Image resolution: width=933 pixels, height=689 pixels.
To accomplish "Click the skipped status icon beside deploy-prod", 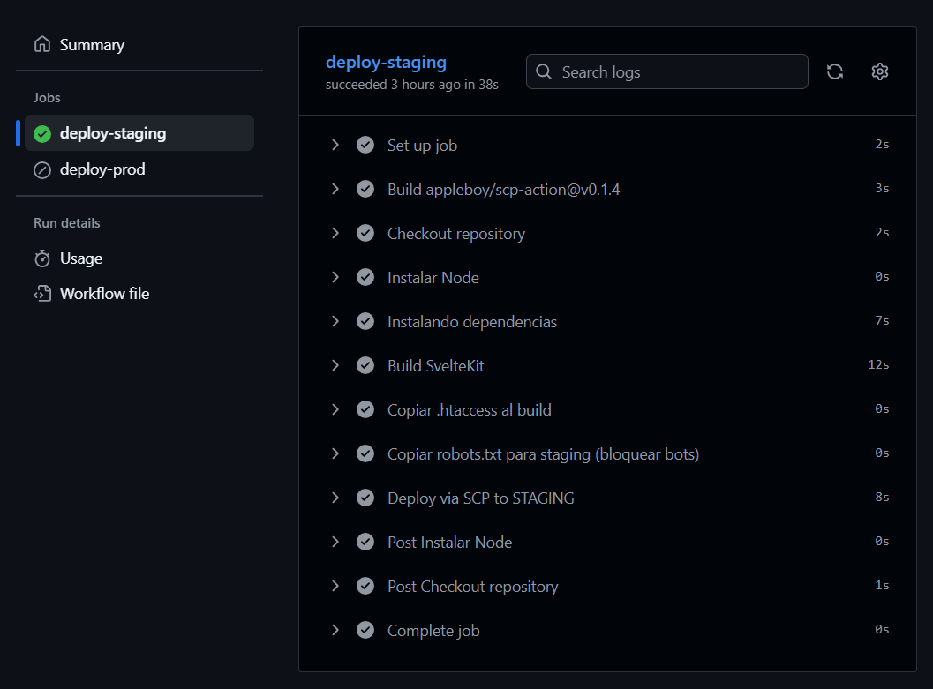I will 41,169.
